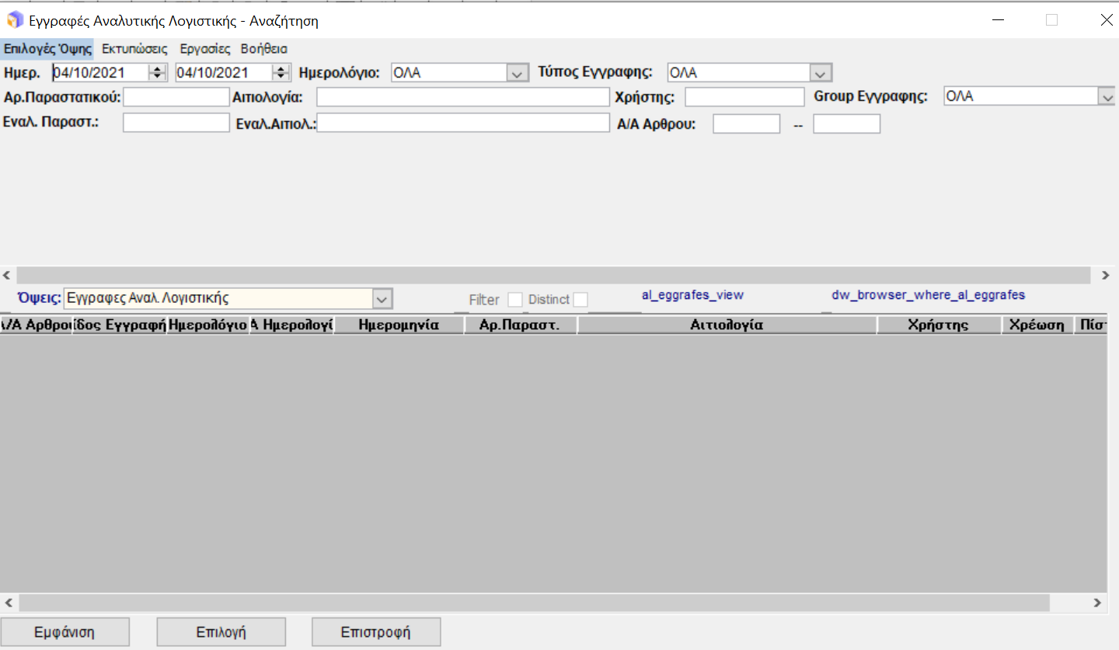This screenshot has width=1119, height=650.
Task: Click second date field spinner arrows
Action: 281,72
